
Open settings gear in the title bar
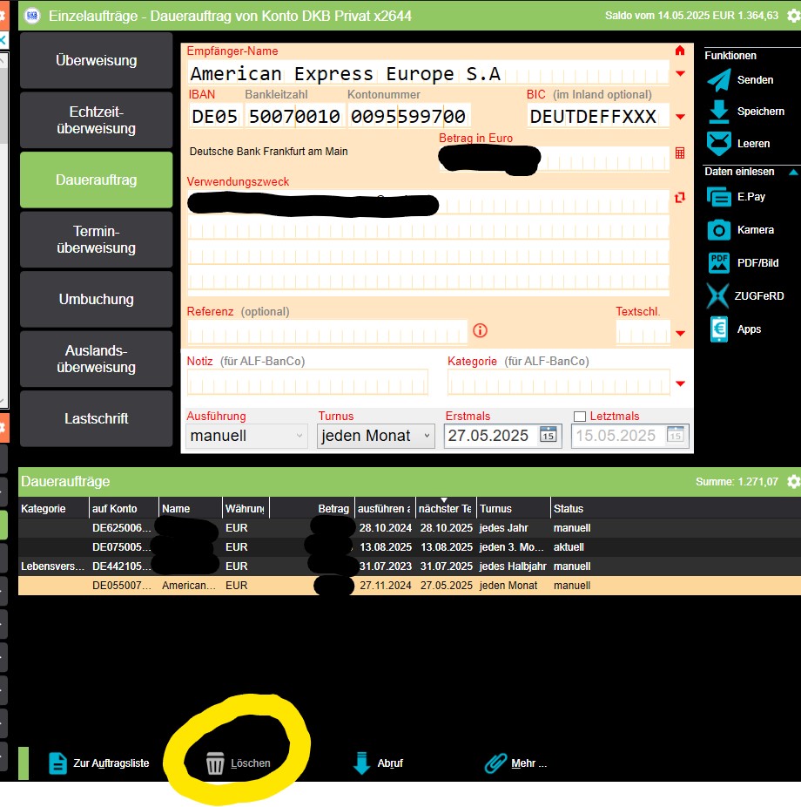[x=793, y=16]
